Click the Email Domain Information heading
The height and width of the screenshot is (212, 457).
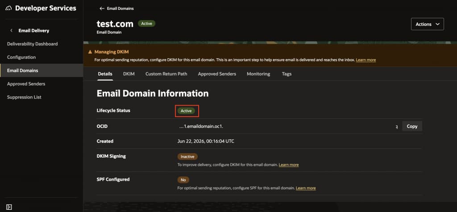153,94
